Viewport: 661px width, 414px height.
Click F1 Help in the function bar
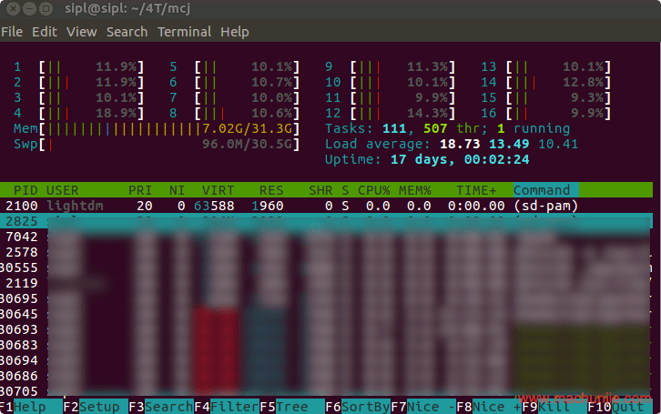30,407
